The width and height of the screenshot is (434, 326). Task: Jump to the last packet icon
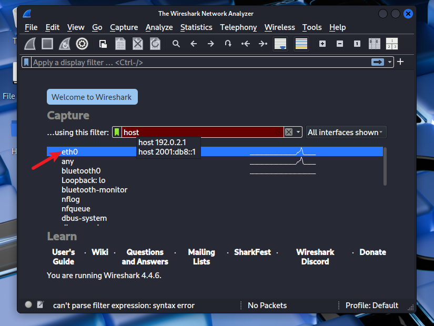(263, 44)
